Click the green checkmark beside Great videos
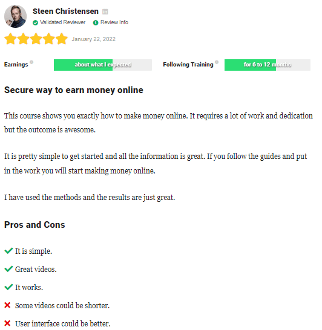The image size is (322, 330). coord(8,269)
